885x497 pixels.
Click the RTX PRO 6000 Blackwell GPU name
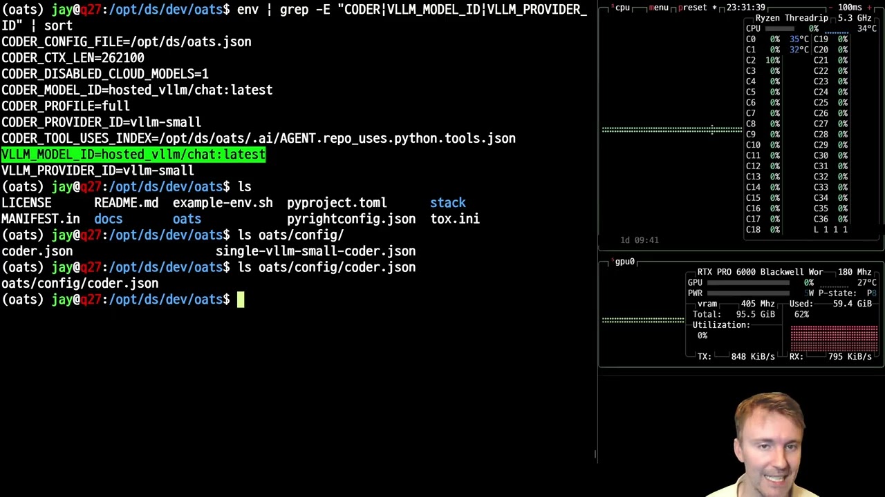760,272
